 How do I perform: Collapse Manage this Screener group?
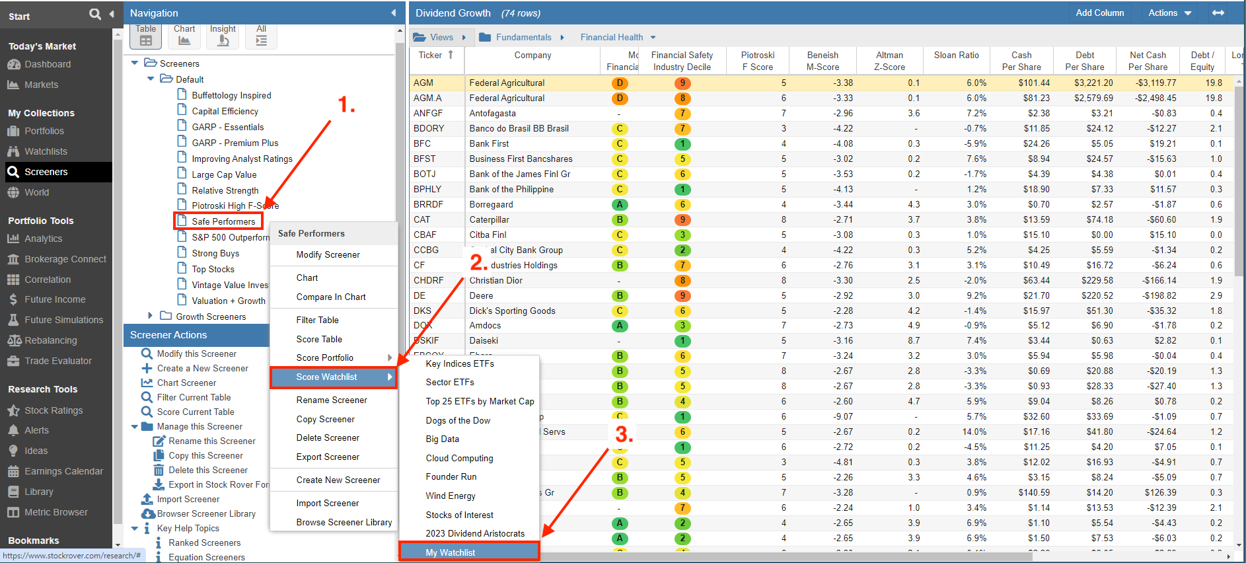pos(135,427)
